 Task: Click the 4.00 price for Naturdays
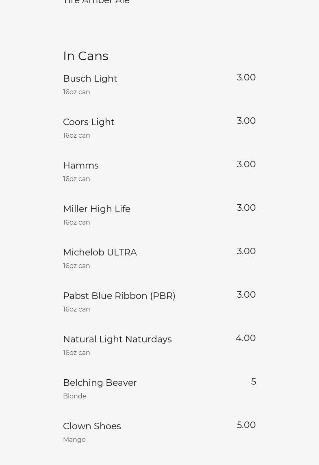245,338
